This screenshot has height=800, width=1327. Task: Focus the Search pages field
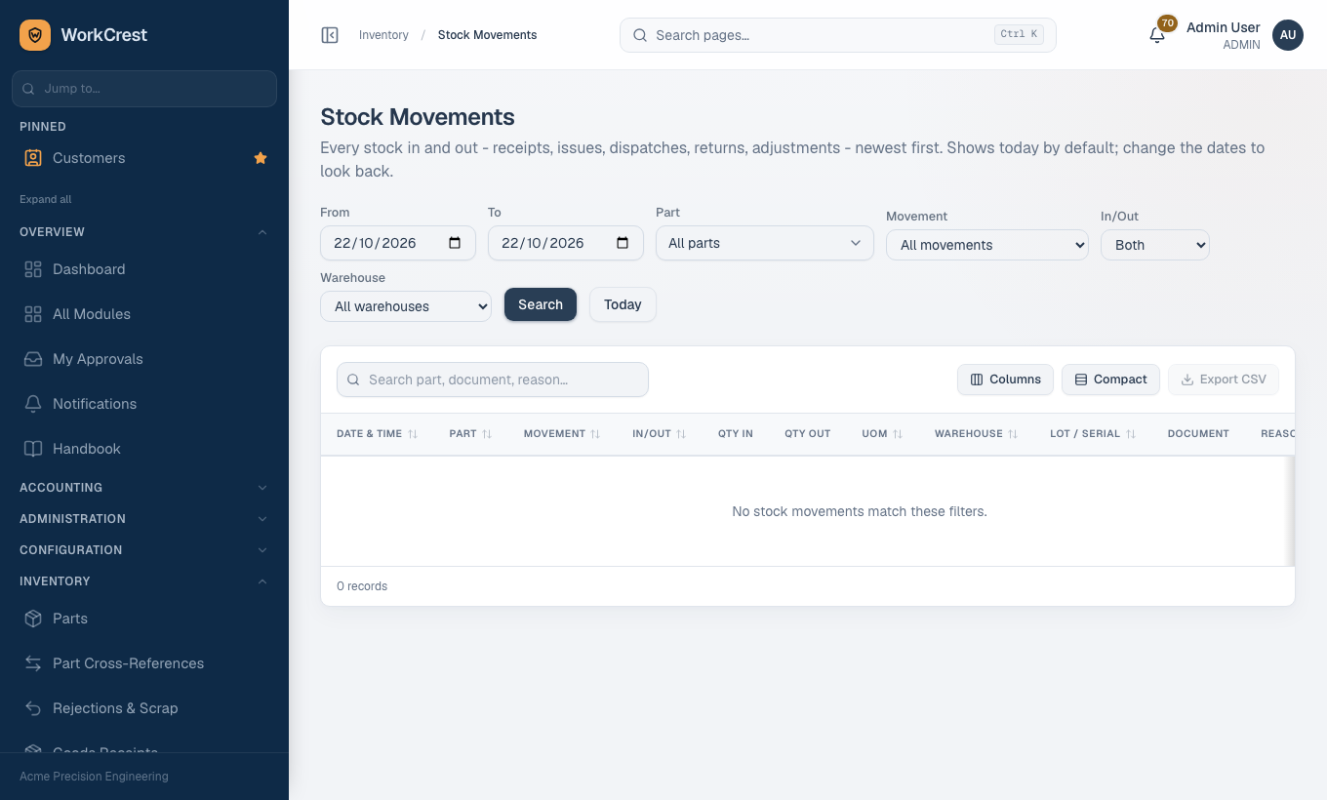coord(838,35)
